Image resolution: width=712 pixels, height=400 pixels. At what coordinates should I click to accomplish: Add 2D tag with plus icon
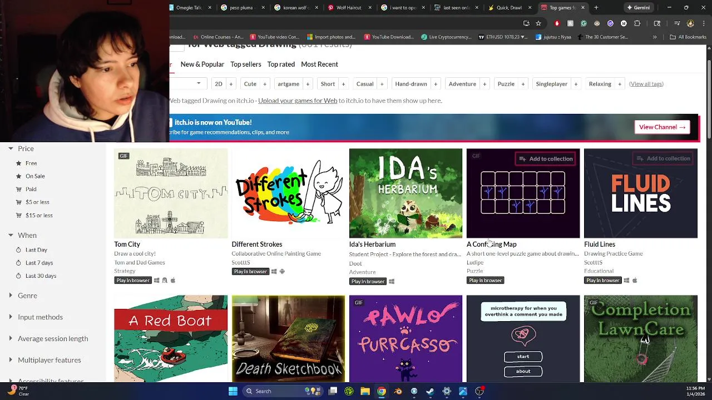[231, 84]
